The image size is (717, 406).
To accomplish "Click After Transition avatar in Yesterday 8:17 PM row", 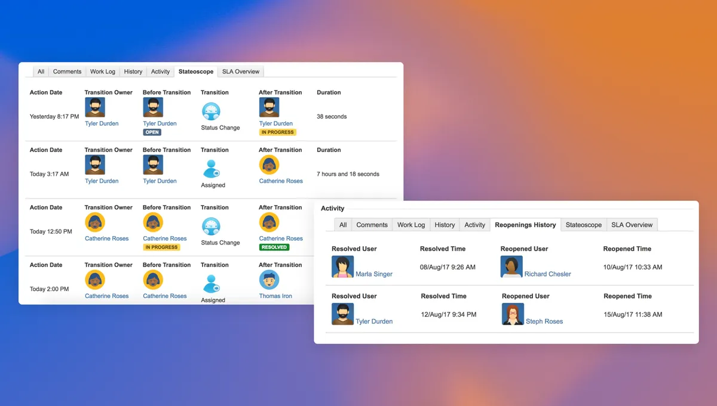I will tap(269, 108).
